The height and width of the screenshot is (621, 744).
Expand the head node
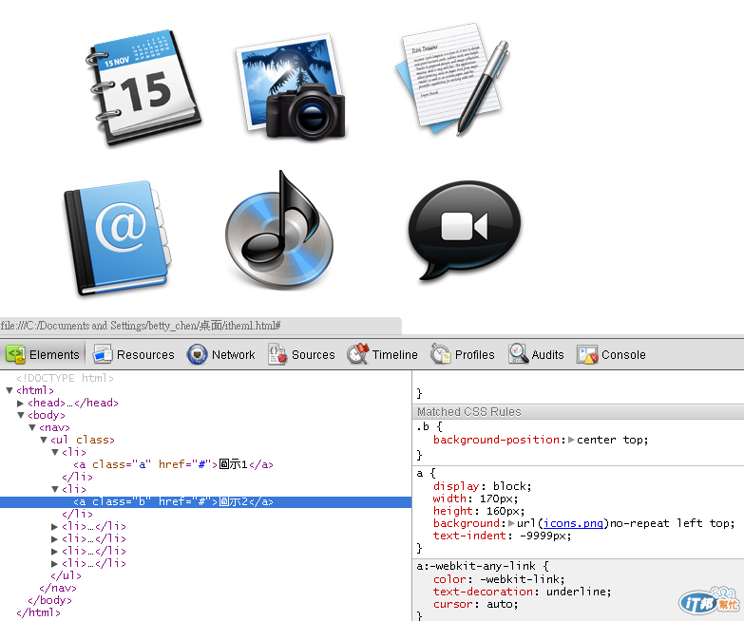[20, 403]
